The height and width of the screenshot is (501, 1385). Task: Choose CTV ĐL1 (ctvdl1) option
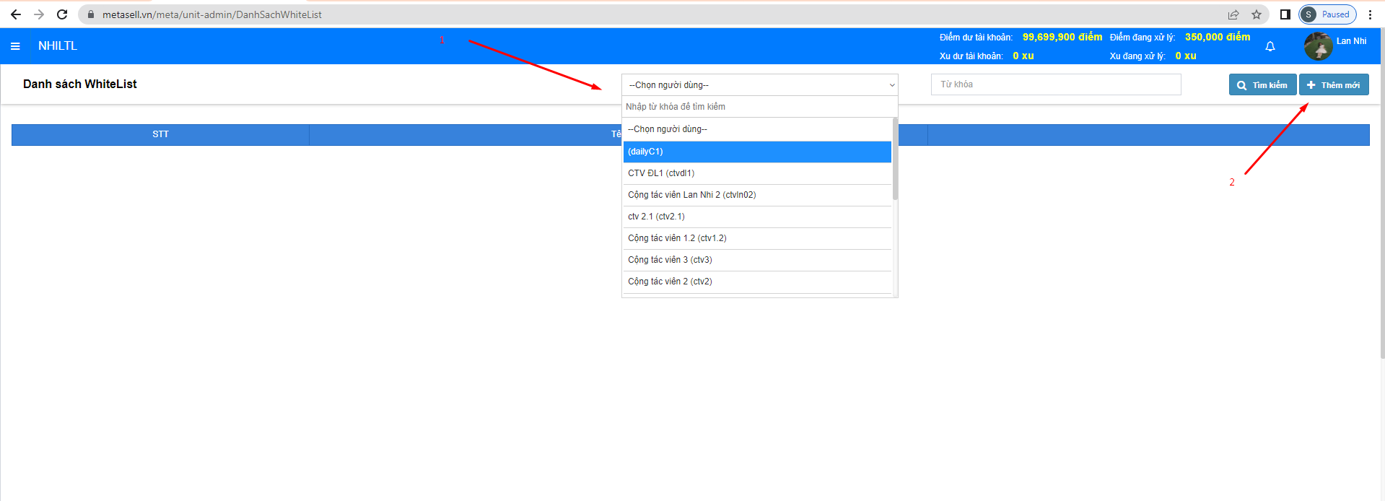coord(757,173)
